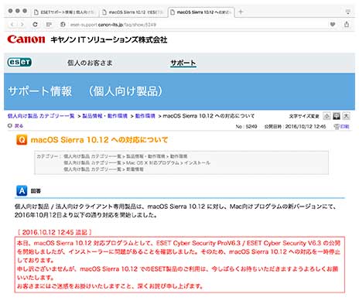Click the 公開日時 2016/10/12 12:46 text
359x304 pixels.
tap(296, 126)
